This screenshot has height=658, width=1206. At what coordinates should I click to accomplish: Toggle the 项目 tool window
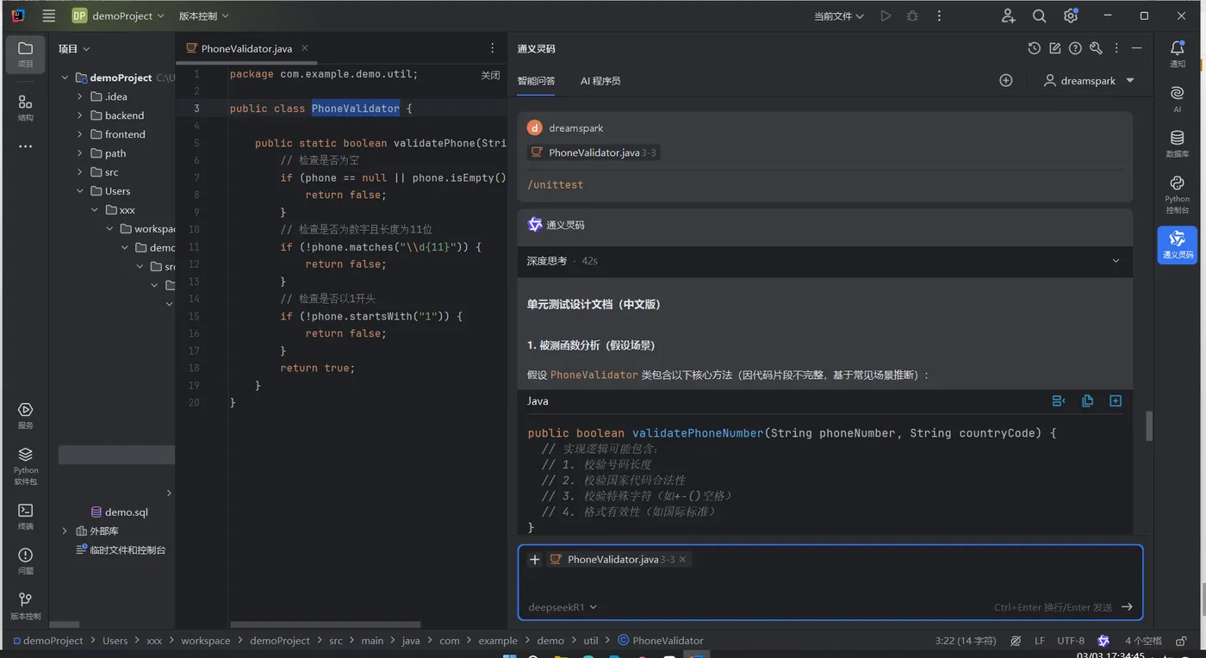click(26, 54)
